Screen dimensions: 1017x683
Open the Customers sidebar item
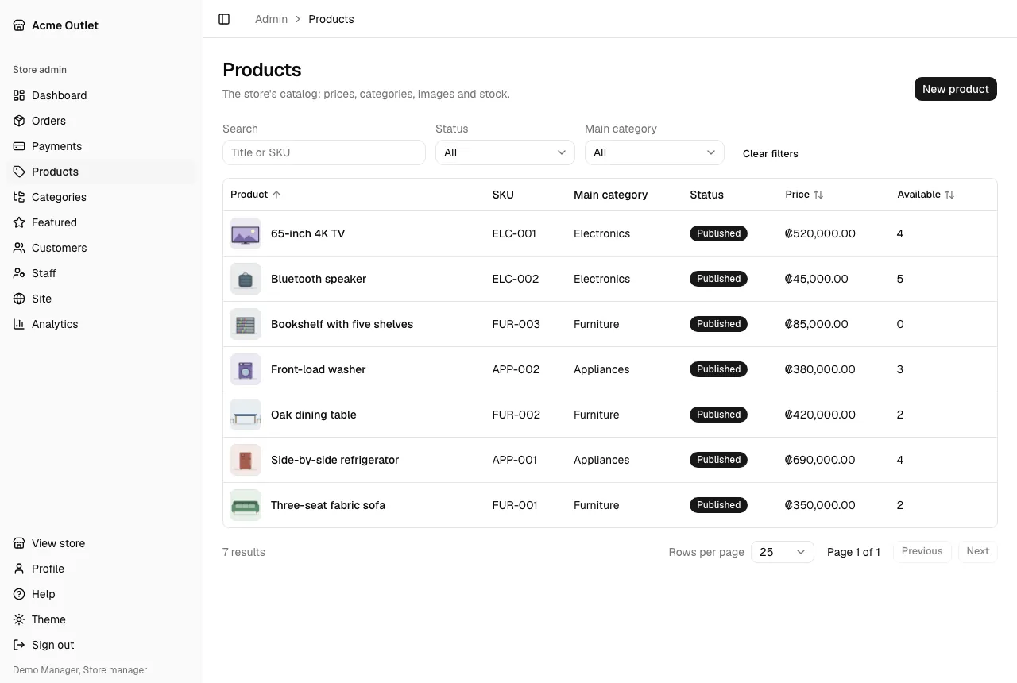point(102,248)
